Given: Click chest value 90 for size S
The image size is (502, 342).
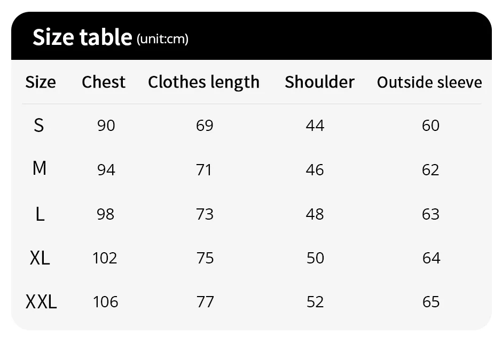Looking at the screenshot, I should coord(106,125).
